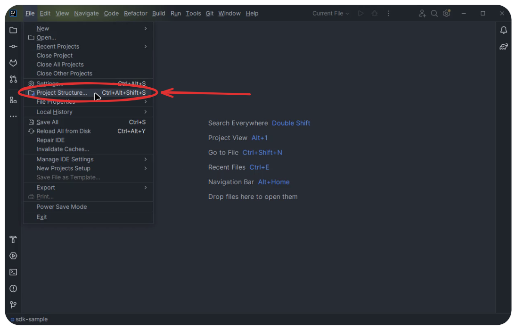Open the Current File run configuration dropdown
Viewport: 516px width, 330px height.
[x=330, y=14]
